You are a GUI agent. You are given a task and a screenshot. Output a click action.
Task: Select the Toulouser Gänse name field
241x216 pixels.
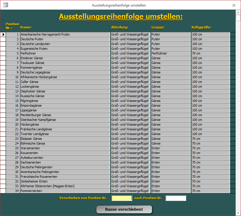tap(65, 63)
